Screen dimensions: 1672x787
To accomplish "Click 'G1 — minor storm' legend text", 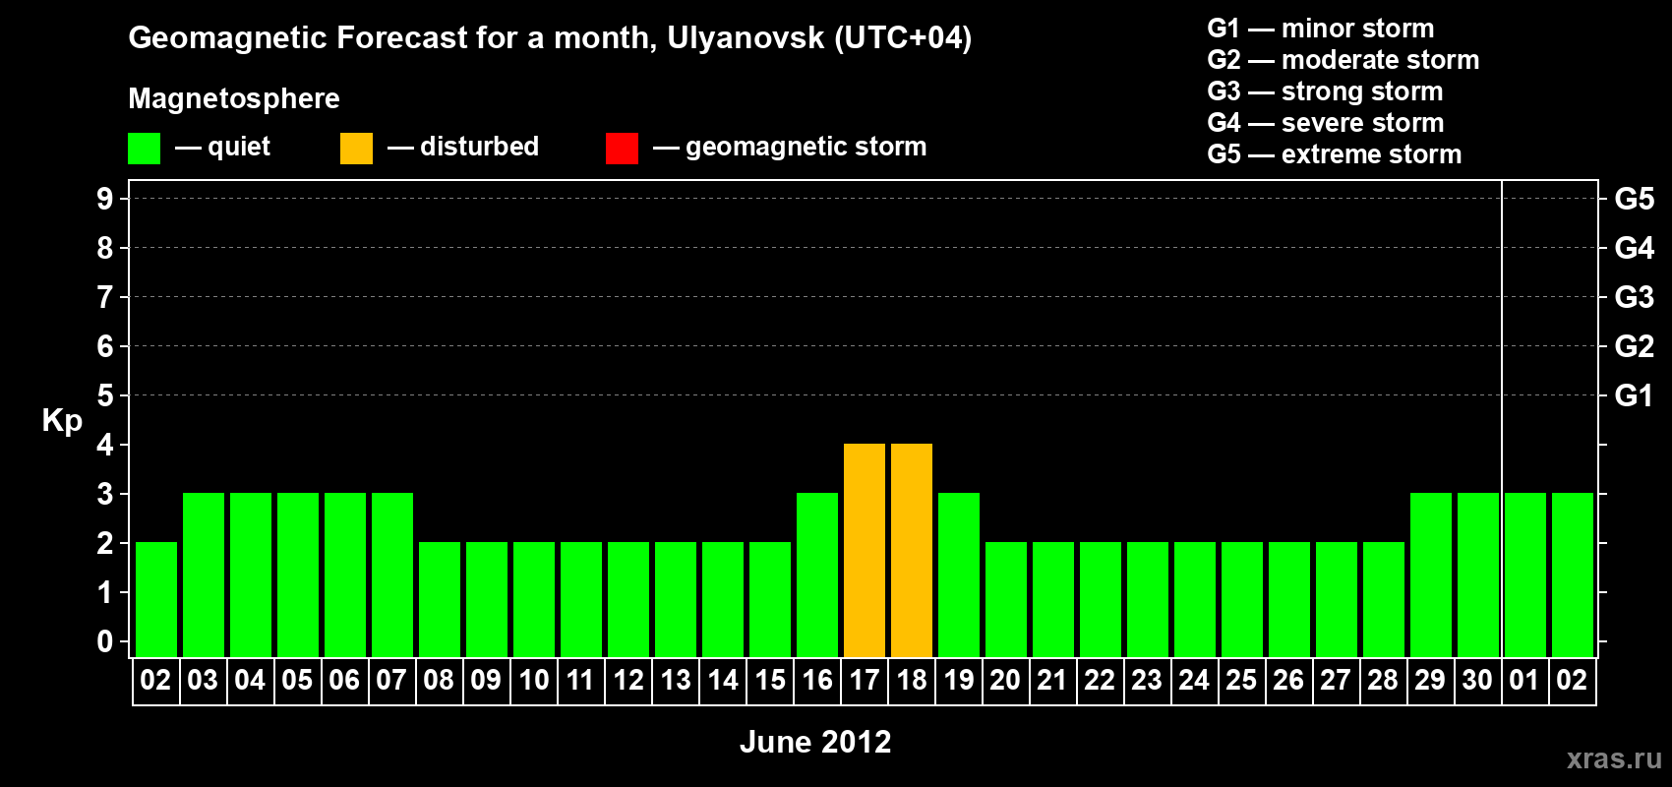I will pos(1321,29).
